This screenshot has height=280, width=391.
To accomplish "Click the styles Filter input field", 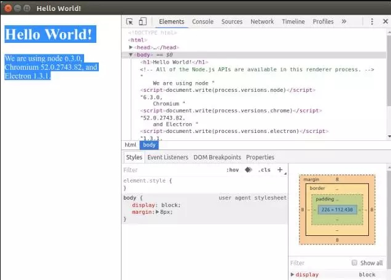I will (173, 170).
